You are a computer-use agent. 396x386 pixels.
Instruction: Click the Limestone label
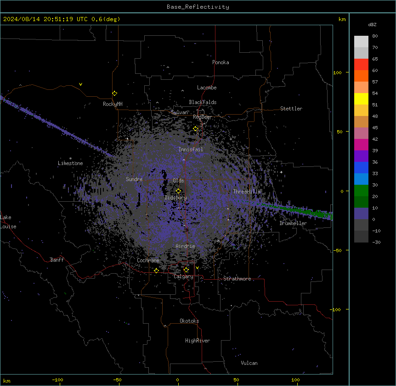click(x=70, y=163)
